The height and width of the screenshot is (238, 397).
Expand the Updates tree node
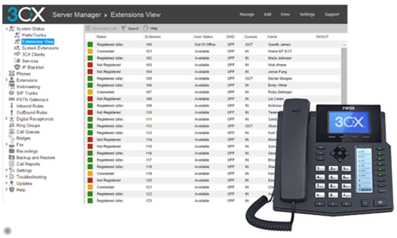point(6,183)
